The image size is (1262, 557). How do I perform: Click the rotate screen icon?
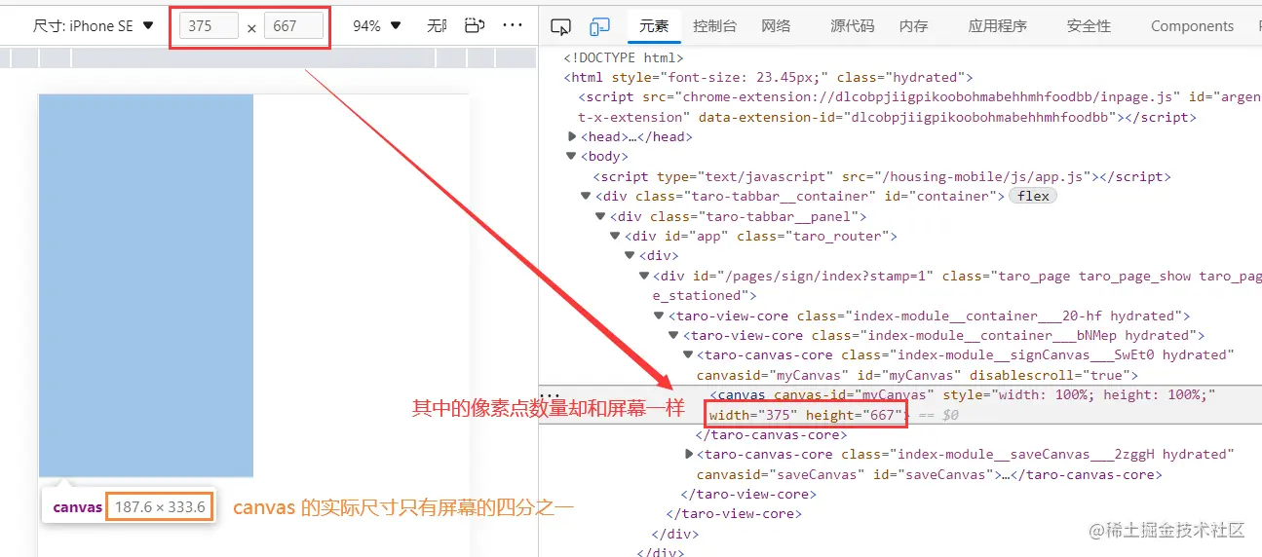(474, 26)
